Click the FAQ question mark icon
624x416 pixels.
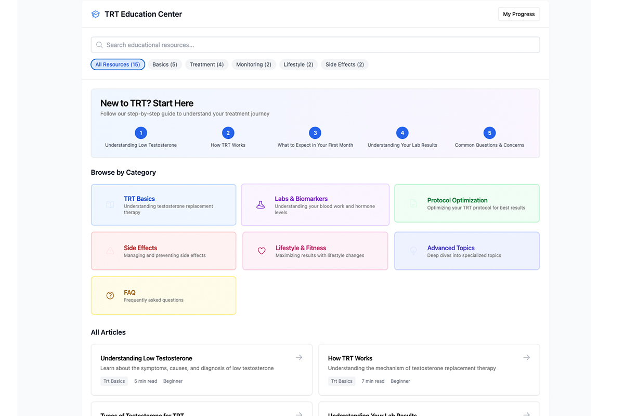tap(110, 295)
